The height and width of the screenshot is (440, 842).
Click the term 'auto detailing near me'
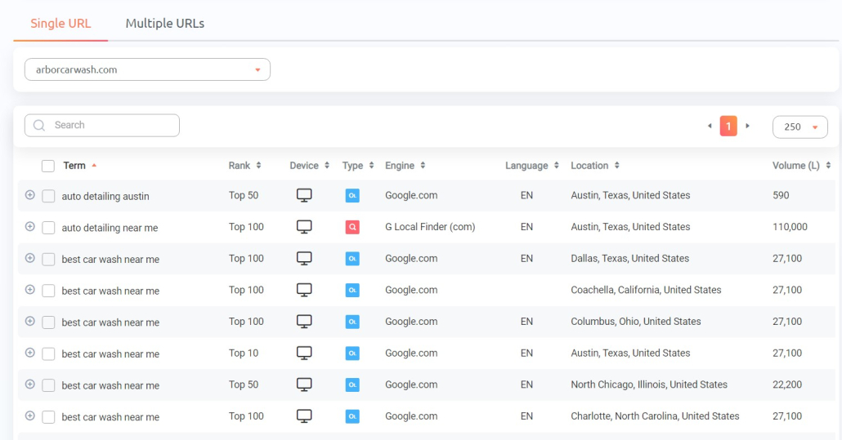point(110,228)
